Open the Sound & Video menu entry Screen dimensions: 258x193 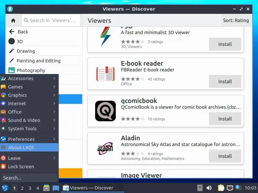coord(29,120)
